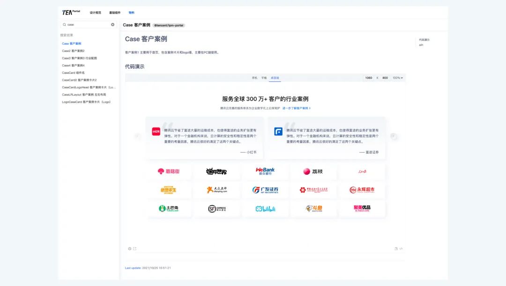506x286 pixels.
Task: Open the 100% zoom dropdown
Action: tap(397, 77)
